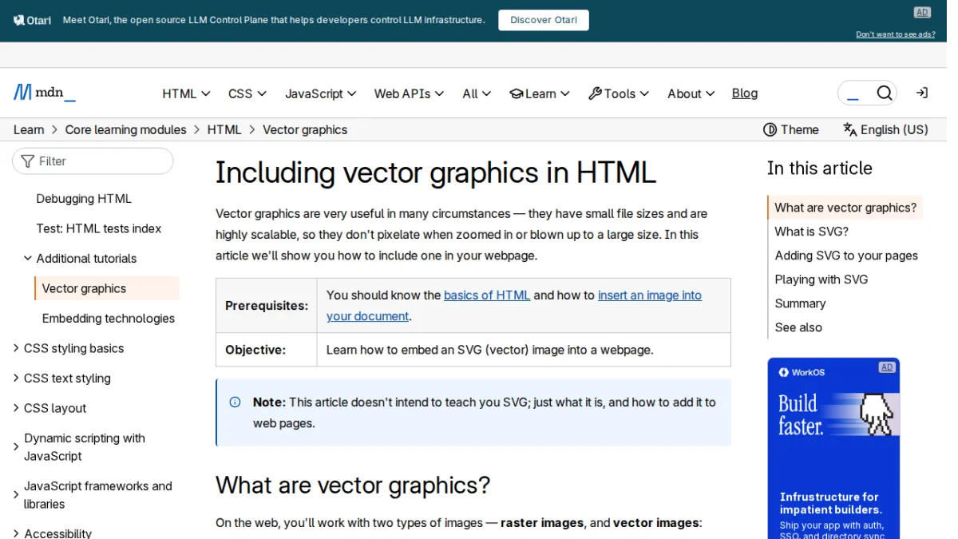Image resolution: width=958 pixels, height=539 pixels.
Task: Click the Vector graphics breadcrumb
Action: pos(305,129)
